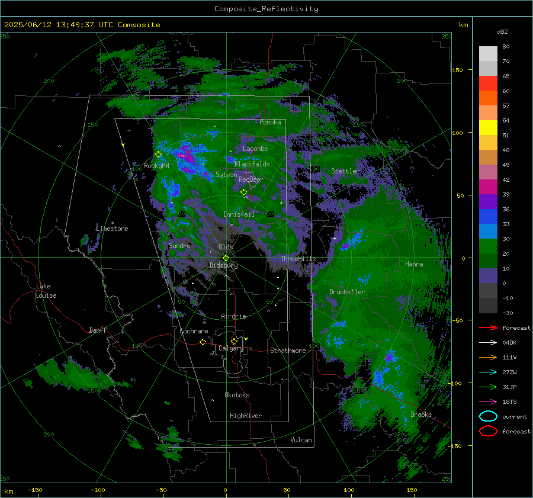
Task: Click the 04DK legend text
Action: [509, 343]
